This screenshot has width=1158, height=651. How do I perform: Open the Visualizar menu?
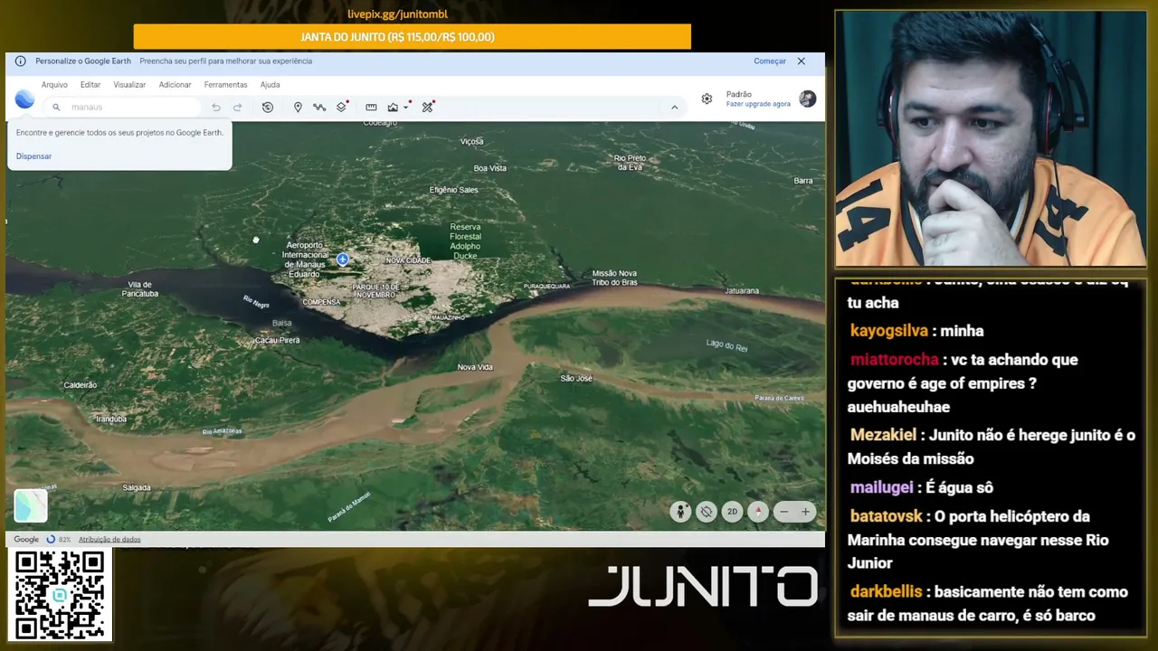[129, 85]
